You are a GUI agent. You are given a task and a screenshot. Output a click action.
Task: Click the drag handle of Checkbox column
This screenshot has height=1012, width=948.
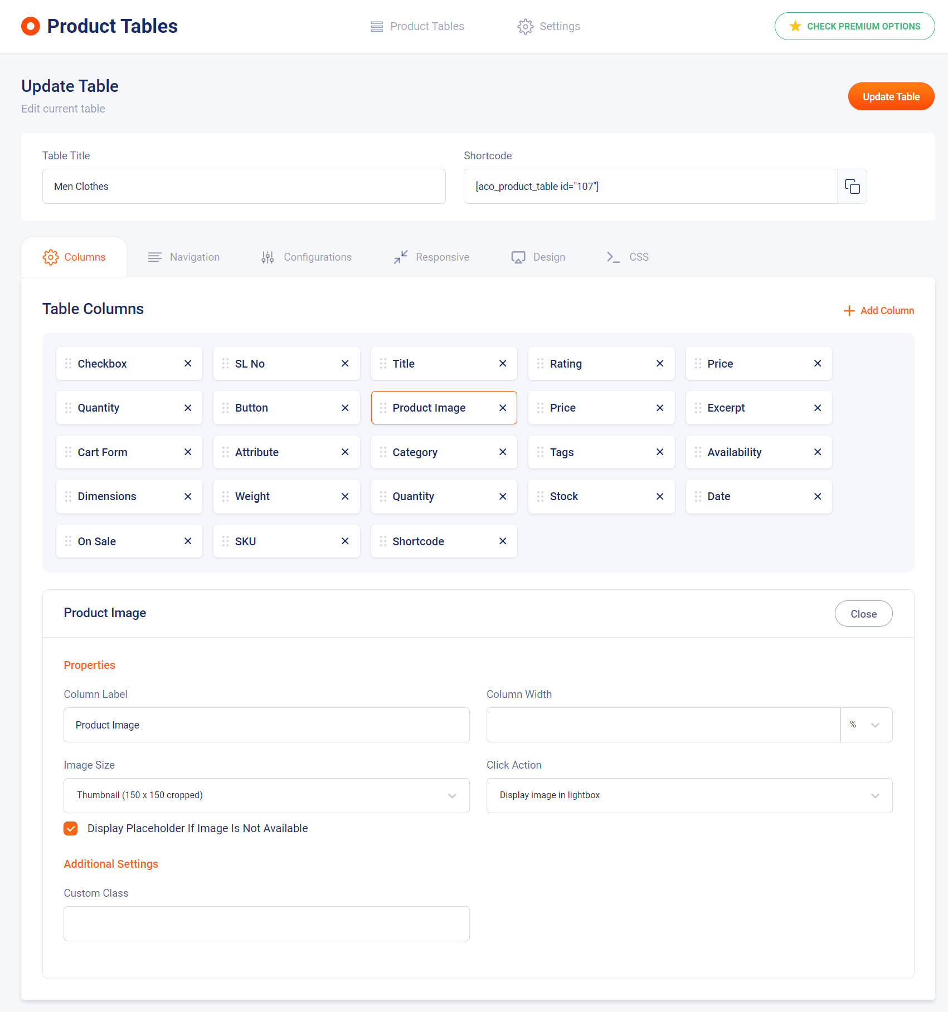click(68, 364)
